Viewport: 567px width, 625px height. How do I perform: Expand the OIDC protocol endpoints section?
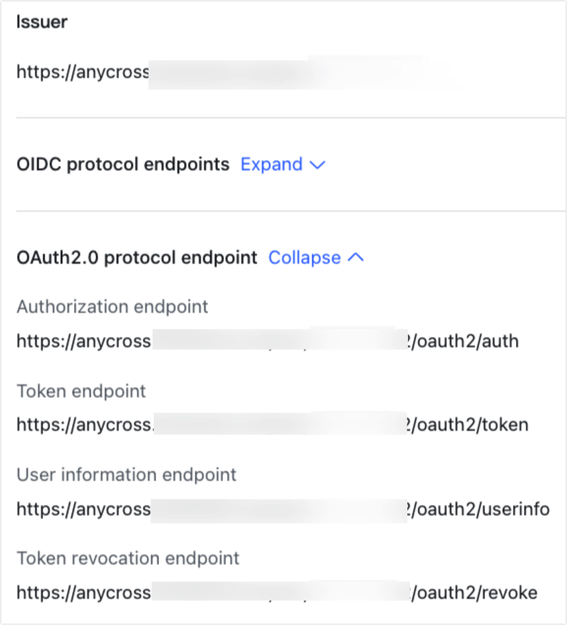coord(272,165)
